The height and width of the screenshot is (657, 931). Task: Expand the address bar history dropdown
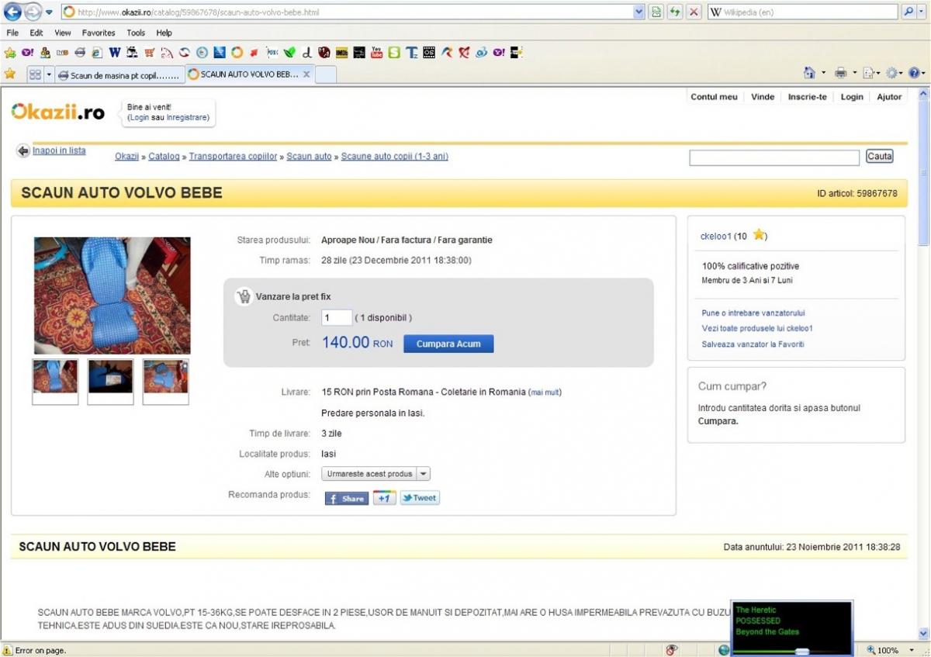click(x=639, y=12)
